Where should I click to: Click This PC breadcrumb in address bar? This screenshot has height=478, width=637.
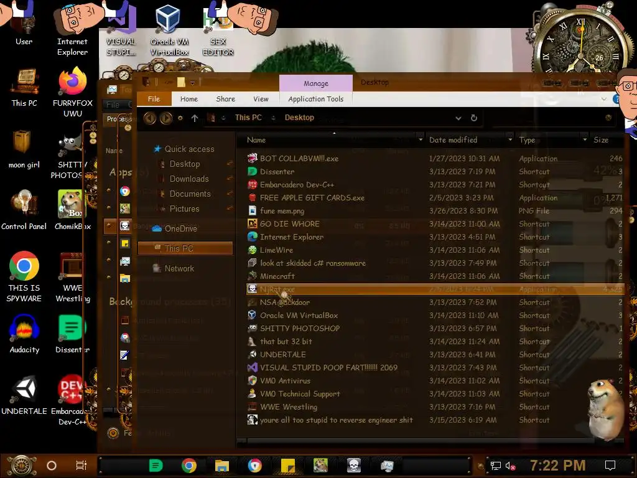248,118
